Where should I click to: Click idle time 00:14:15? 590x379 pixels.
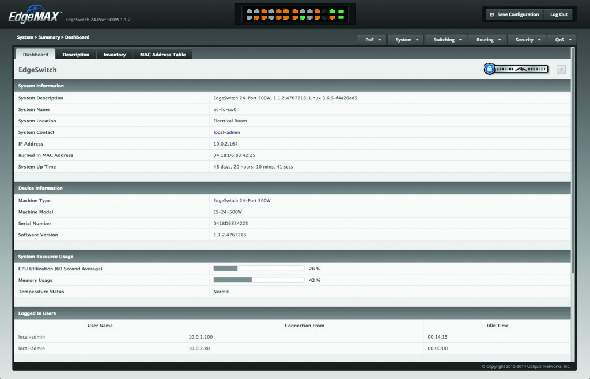(438, 338)
